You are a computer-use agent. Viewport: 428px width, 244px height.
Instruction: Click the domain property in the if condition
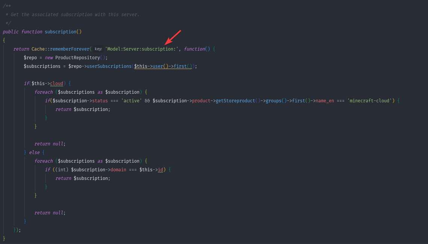118,170
